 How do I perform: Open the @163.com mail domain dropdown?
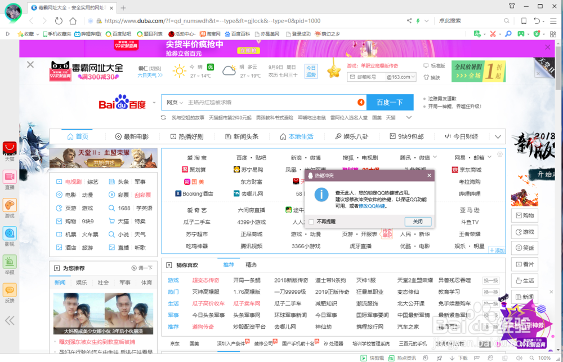pyautogui.click(x=401, y=77)
